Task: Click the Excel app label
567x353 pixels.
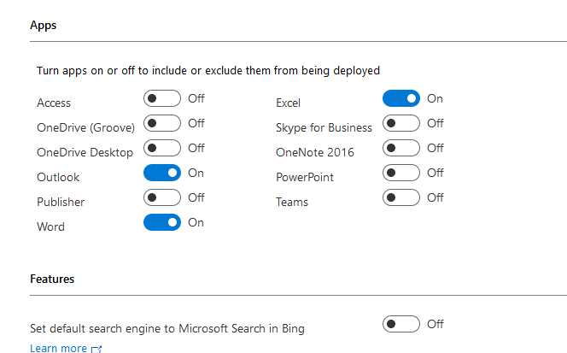Action: [289, 103]
